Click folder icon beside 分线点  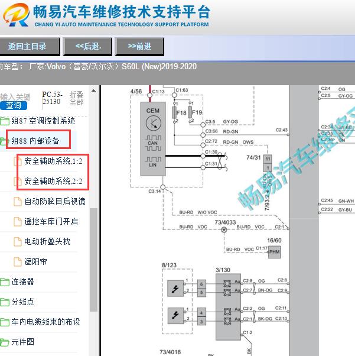[5, 302]
